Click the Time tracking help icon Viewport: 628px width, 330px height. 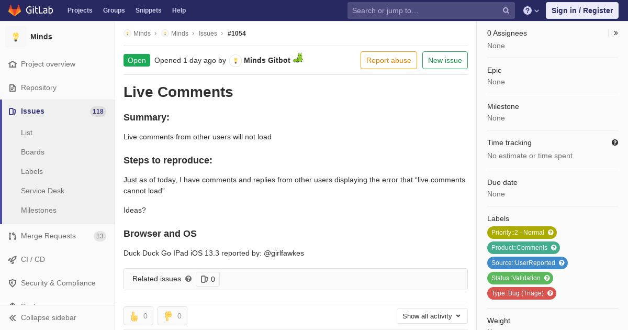(x=615, y=142)
